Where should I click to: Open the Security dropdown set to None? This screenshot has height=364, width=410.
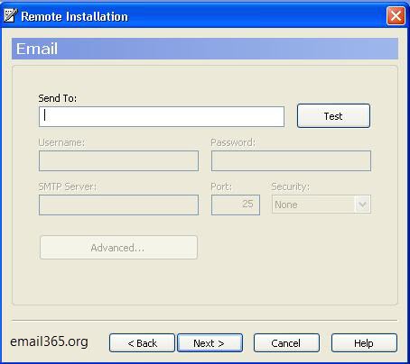pos(321,205)
